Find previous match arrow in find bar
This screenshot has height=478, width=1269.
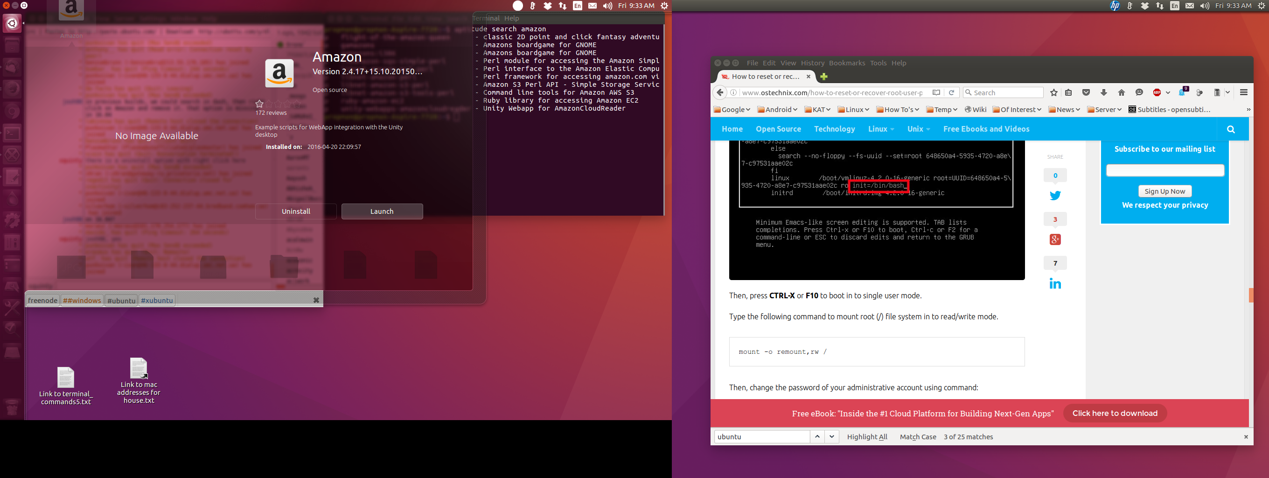pos(817,436)
